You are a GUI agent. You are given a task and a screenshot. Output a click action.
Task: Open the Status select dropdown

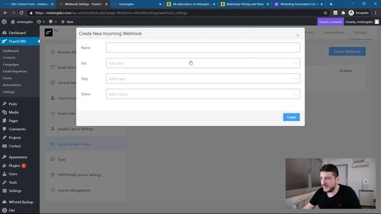coord(203,94)
